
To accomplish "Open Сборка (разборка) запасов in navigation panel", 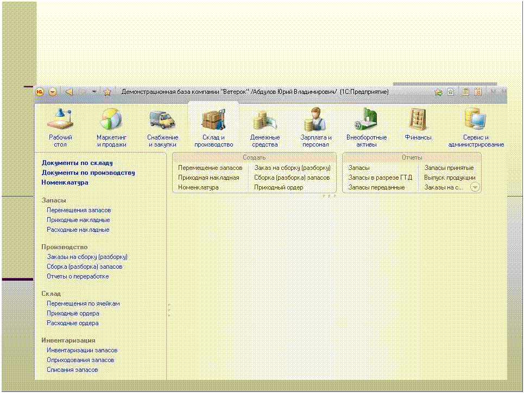I will coord(85,267).
